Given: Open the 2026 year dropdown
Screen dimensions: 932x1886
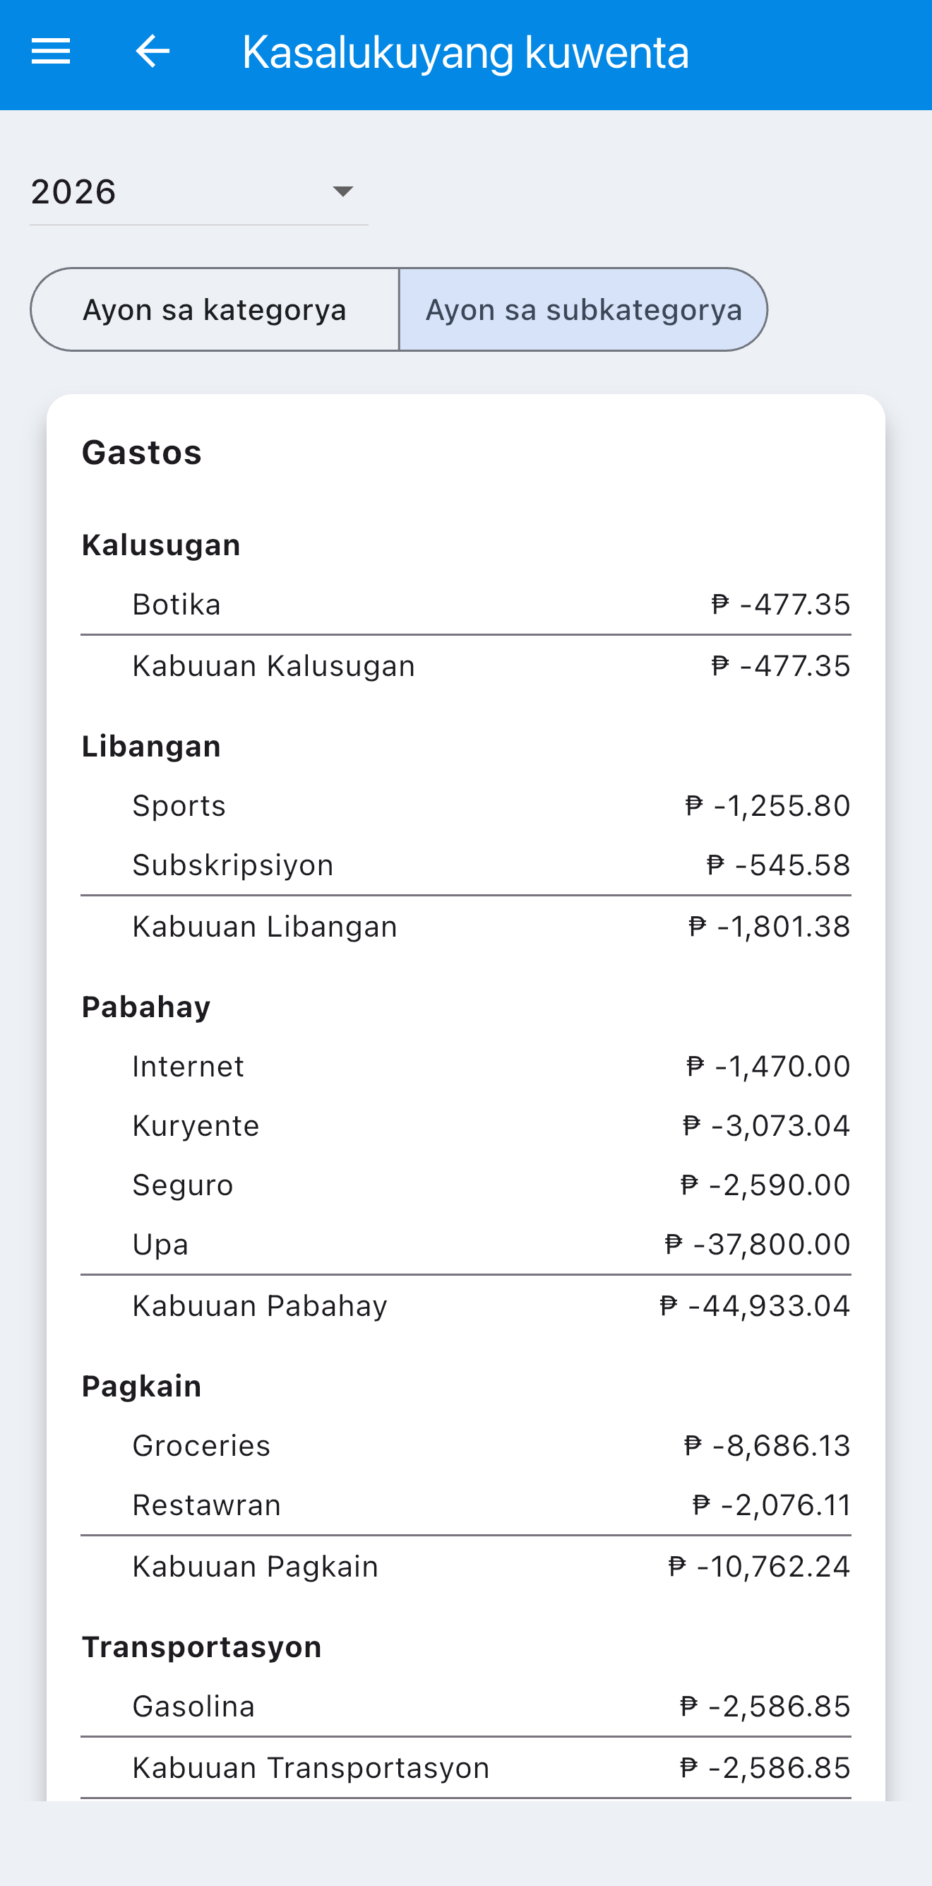Looking at the screenshot, I should (198, 192).
